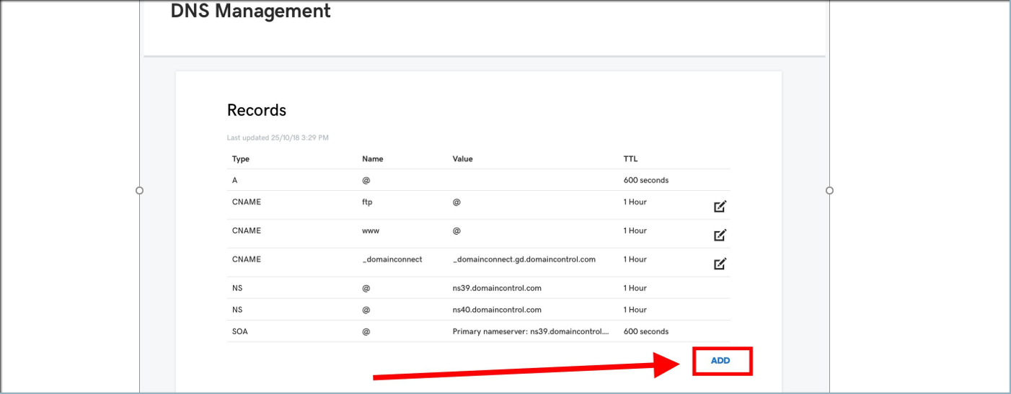
Task: Click the Records section heading
Action: tap(257, 110)
